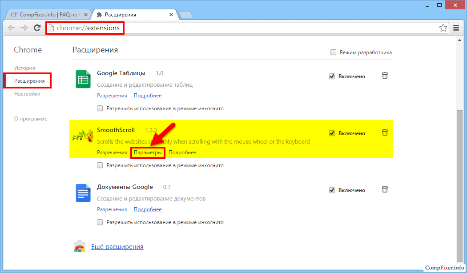
Task: Click the Chrome heading in the sidebar
Action: pyautogui.click(x=28, y=50)
